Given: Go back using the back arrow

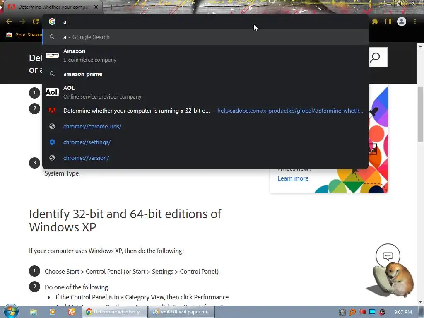Looking at the screenshot, I should tap(9, 22).
